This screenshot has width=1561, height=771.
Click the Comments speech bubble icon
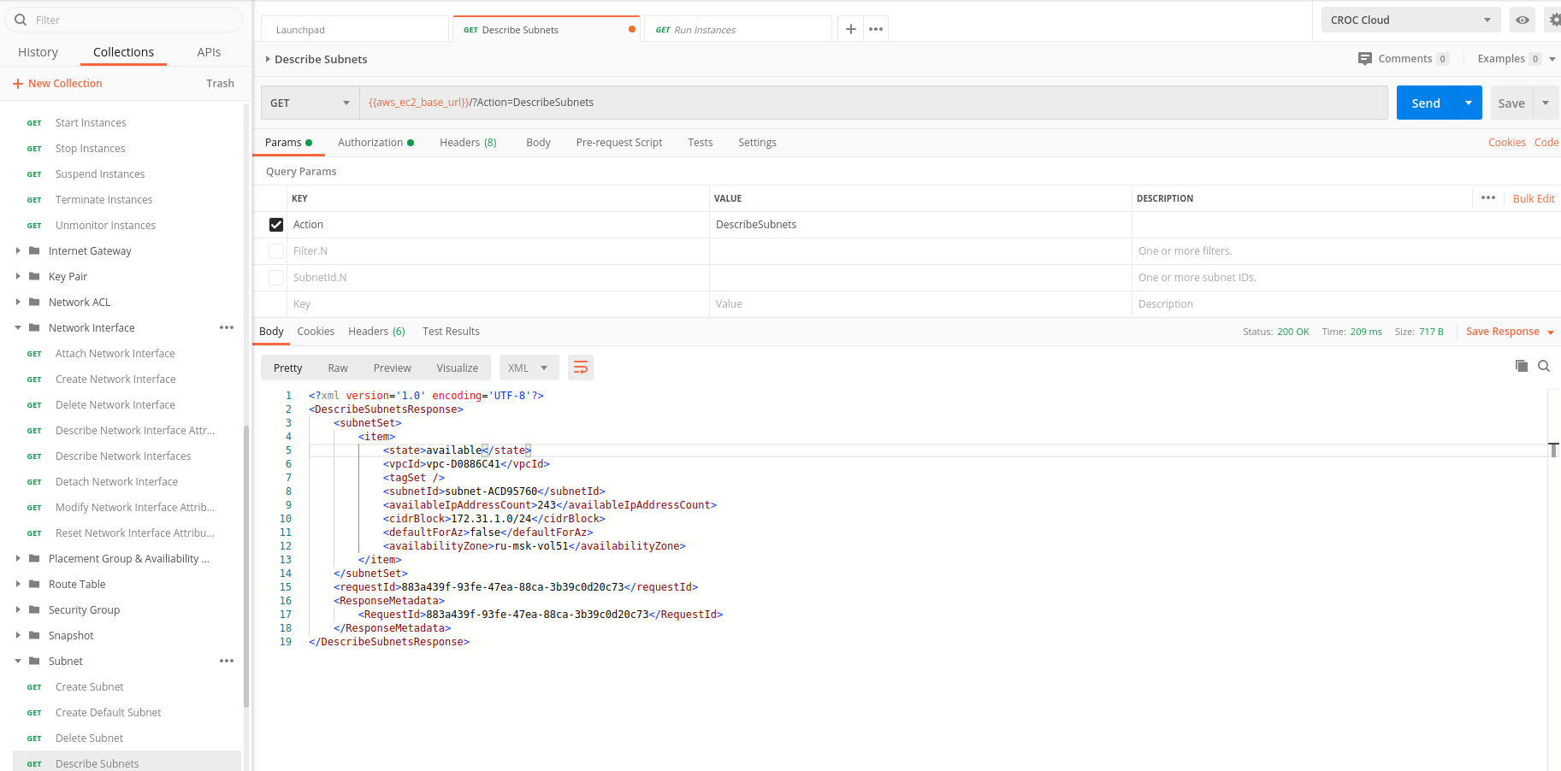click(1365, 59)
